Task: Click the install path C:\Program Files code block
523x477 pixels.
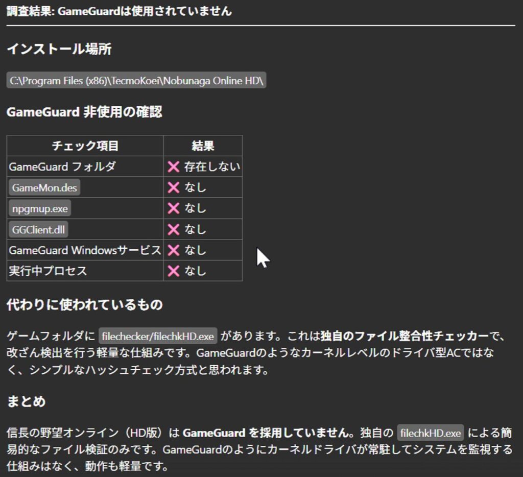Action: point(136,81)
